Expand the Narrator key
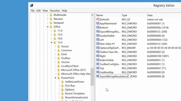Screen dimensions: 181x101 pos(48,19)
